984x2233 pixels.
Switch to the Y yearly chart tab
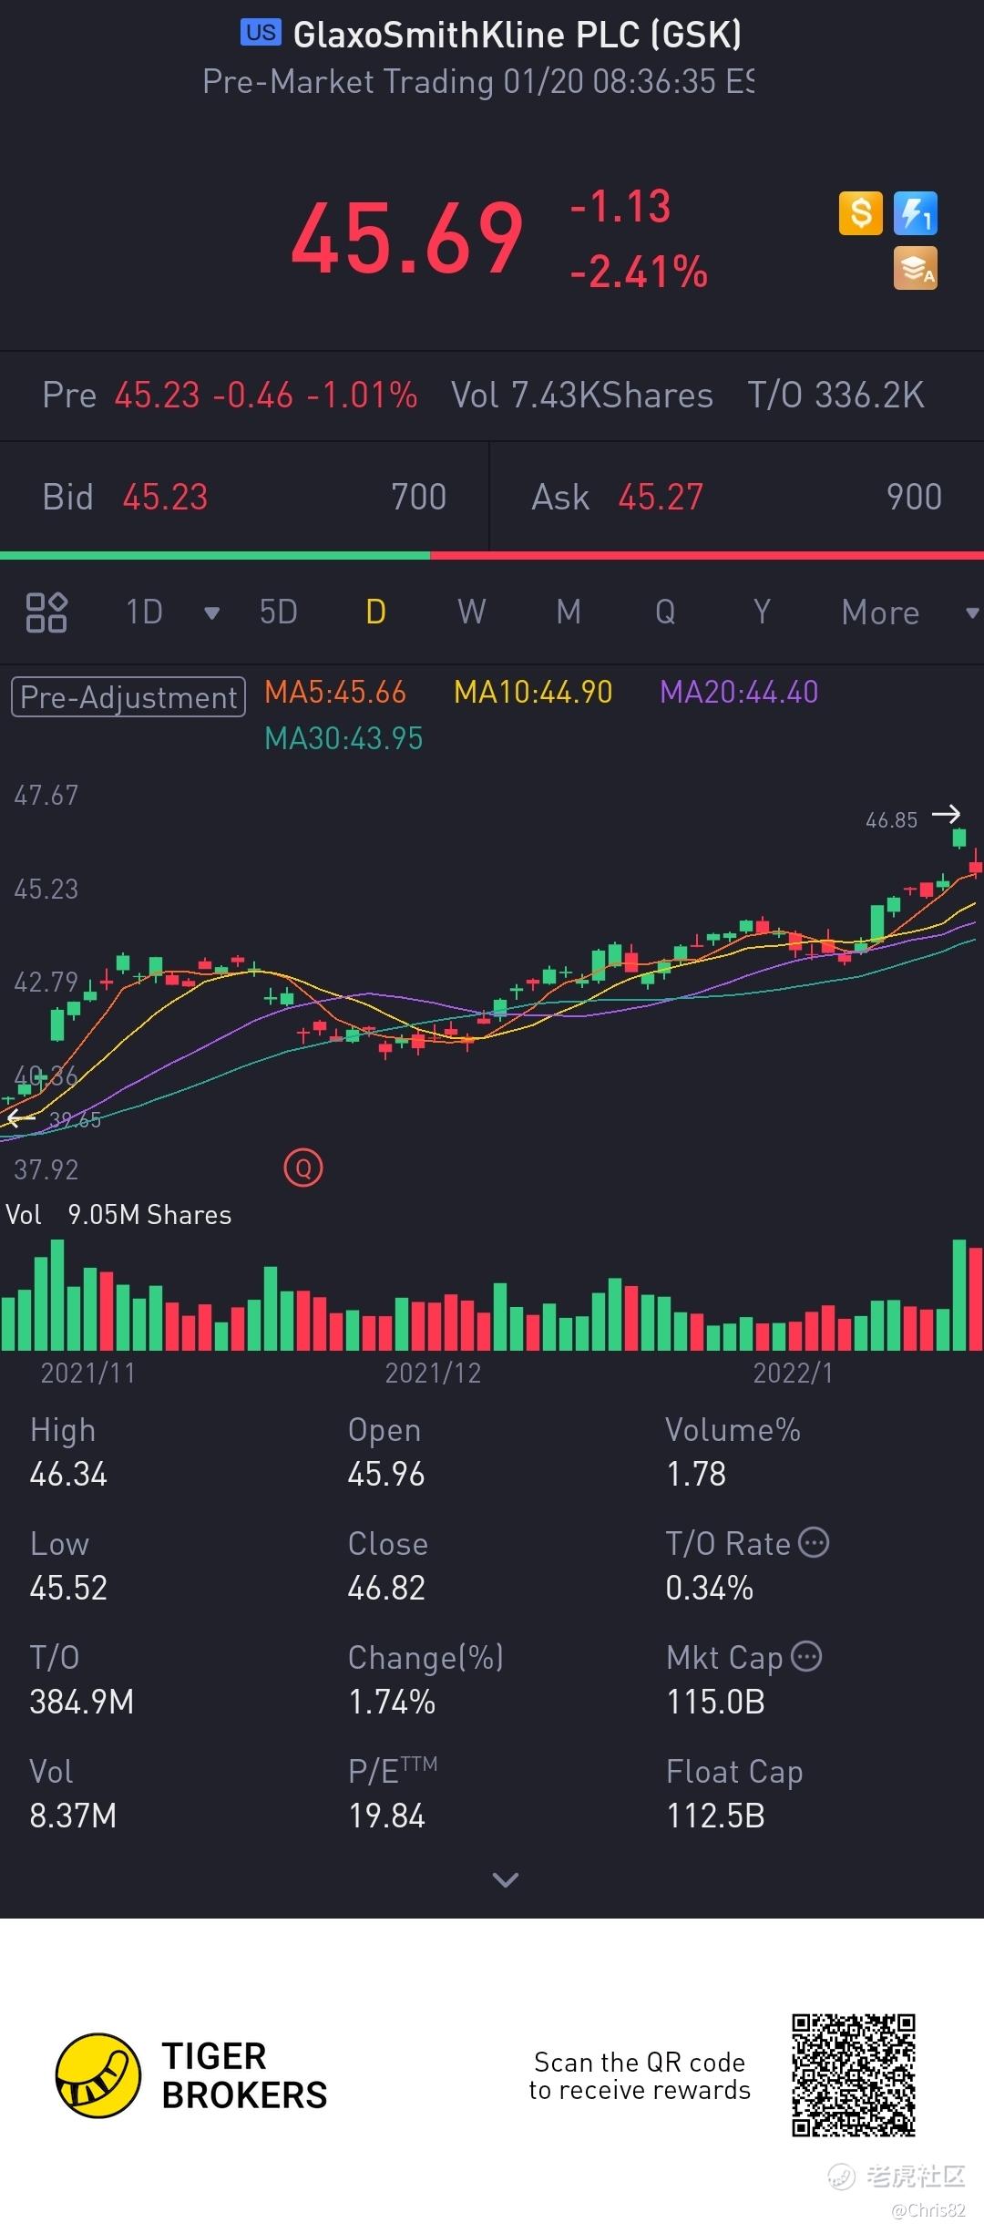pos(762,612)
